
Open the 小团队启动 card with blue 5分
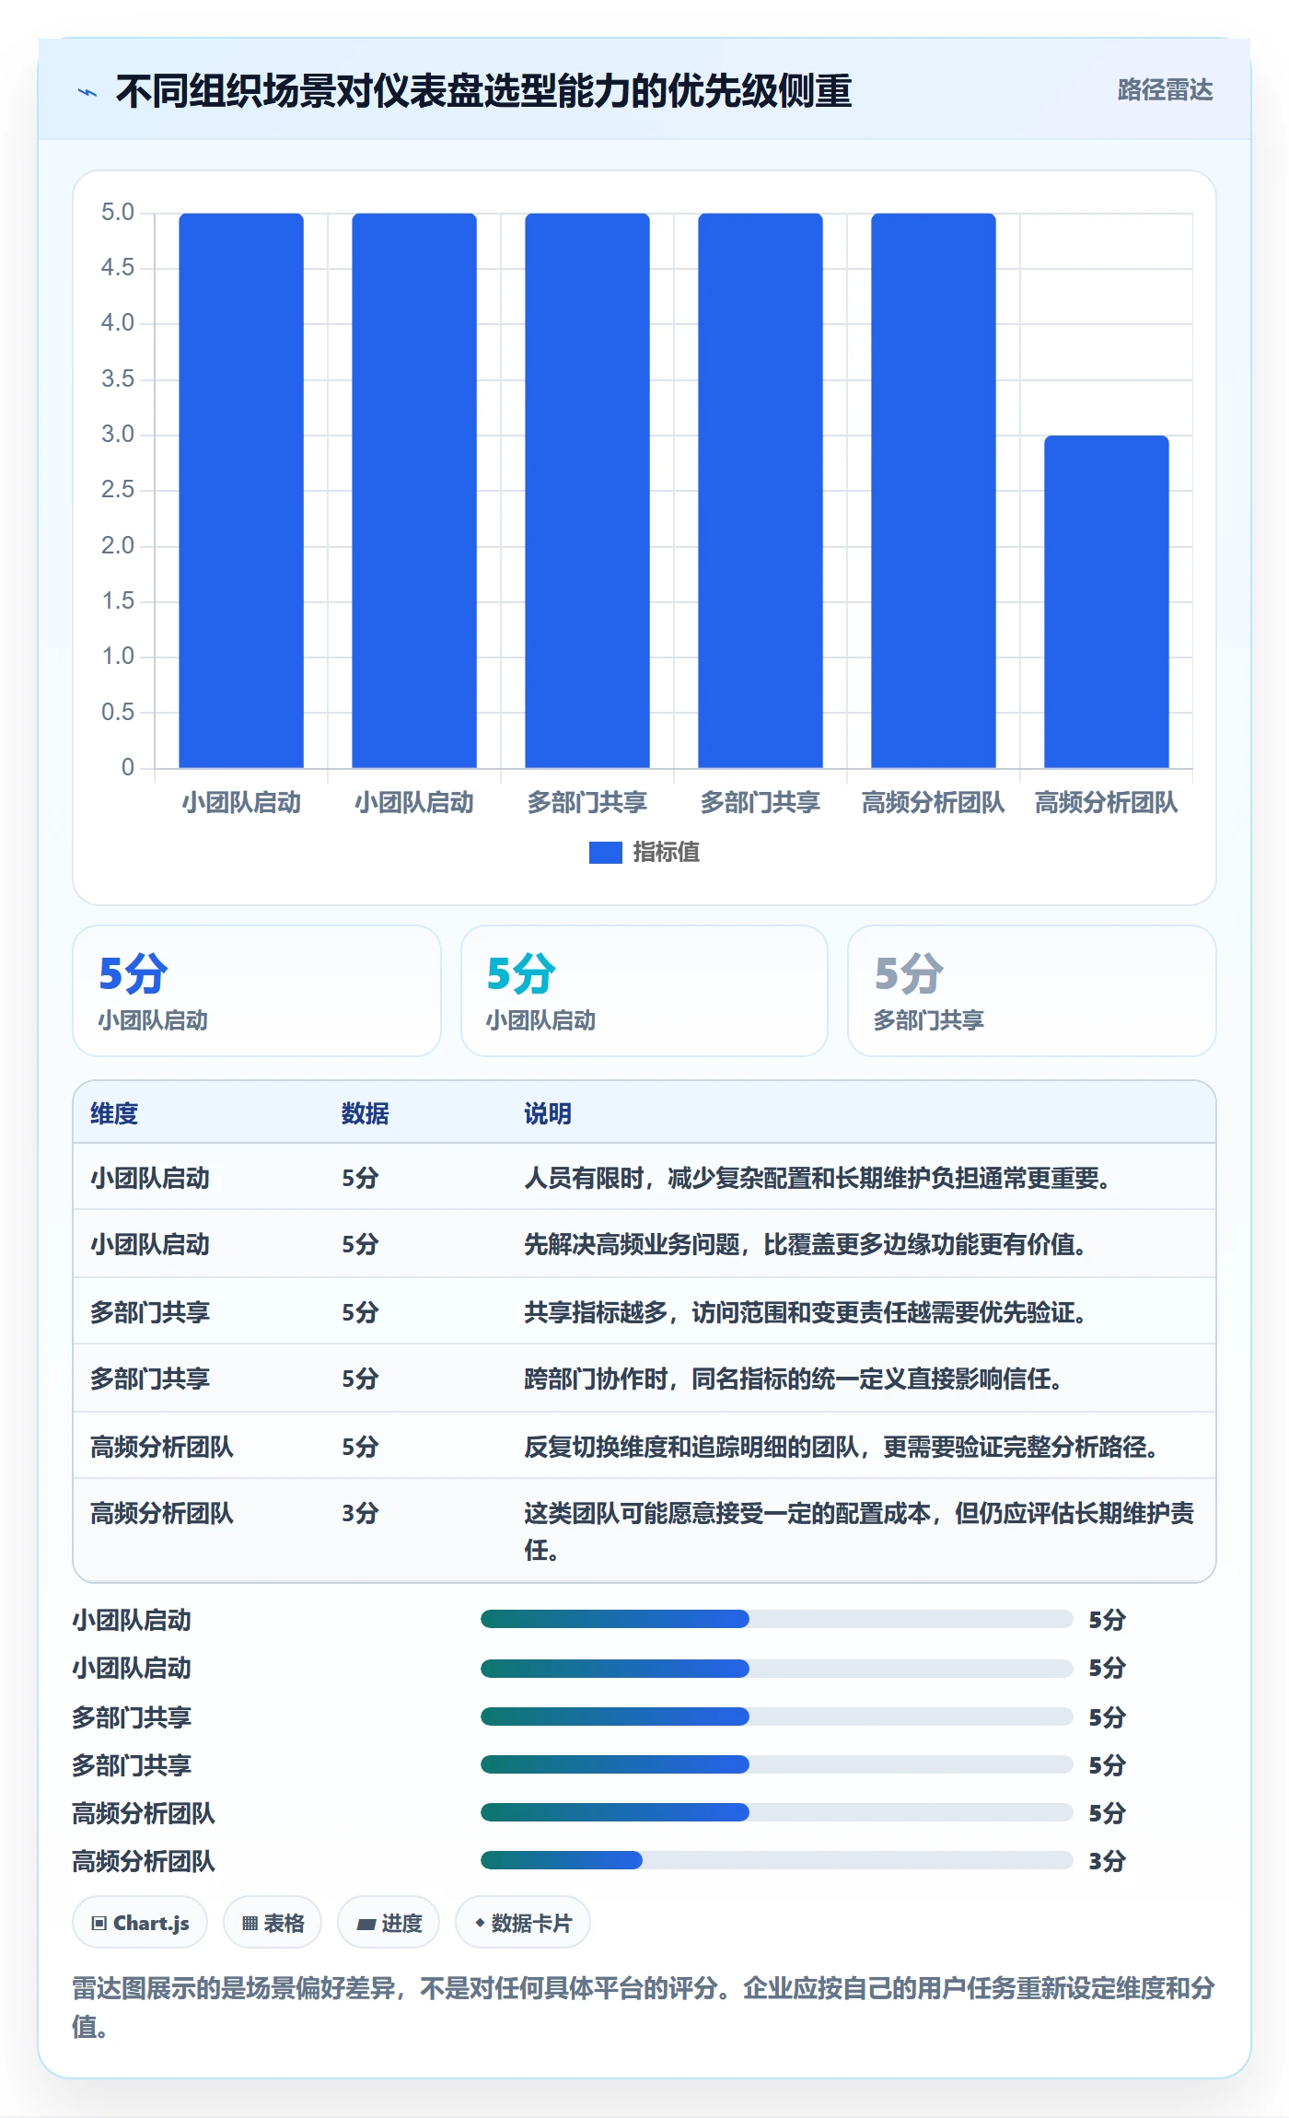point(257,991)
